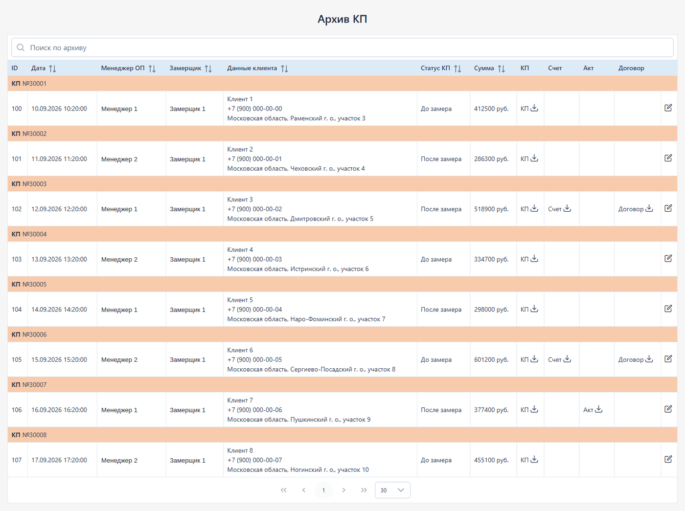The width and height of the screenshot is (685, 511).
Task: Sort the table by Дата column
Action: point(52,68)
